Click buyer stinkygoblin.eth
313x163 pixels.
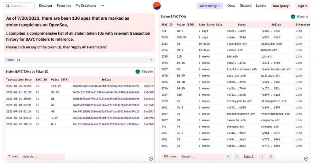click(x=239, y=101)
